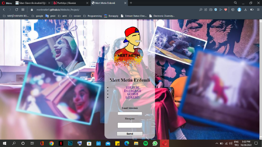Select the Mert Metin Erdemli tab

105,3
